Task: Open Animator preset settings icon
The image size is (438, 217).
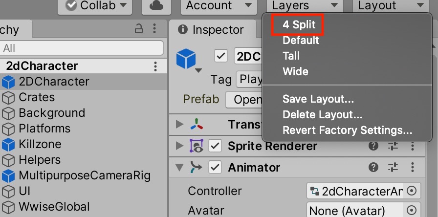Action: click(x=393, y=168)
